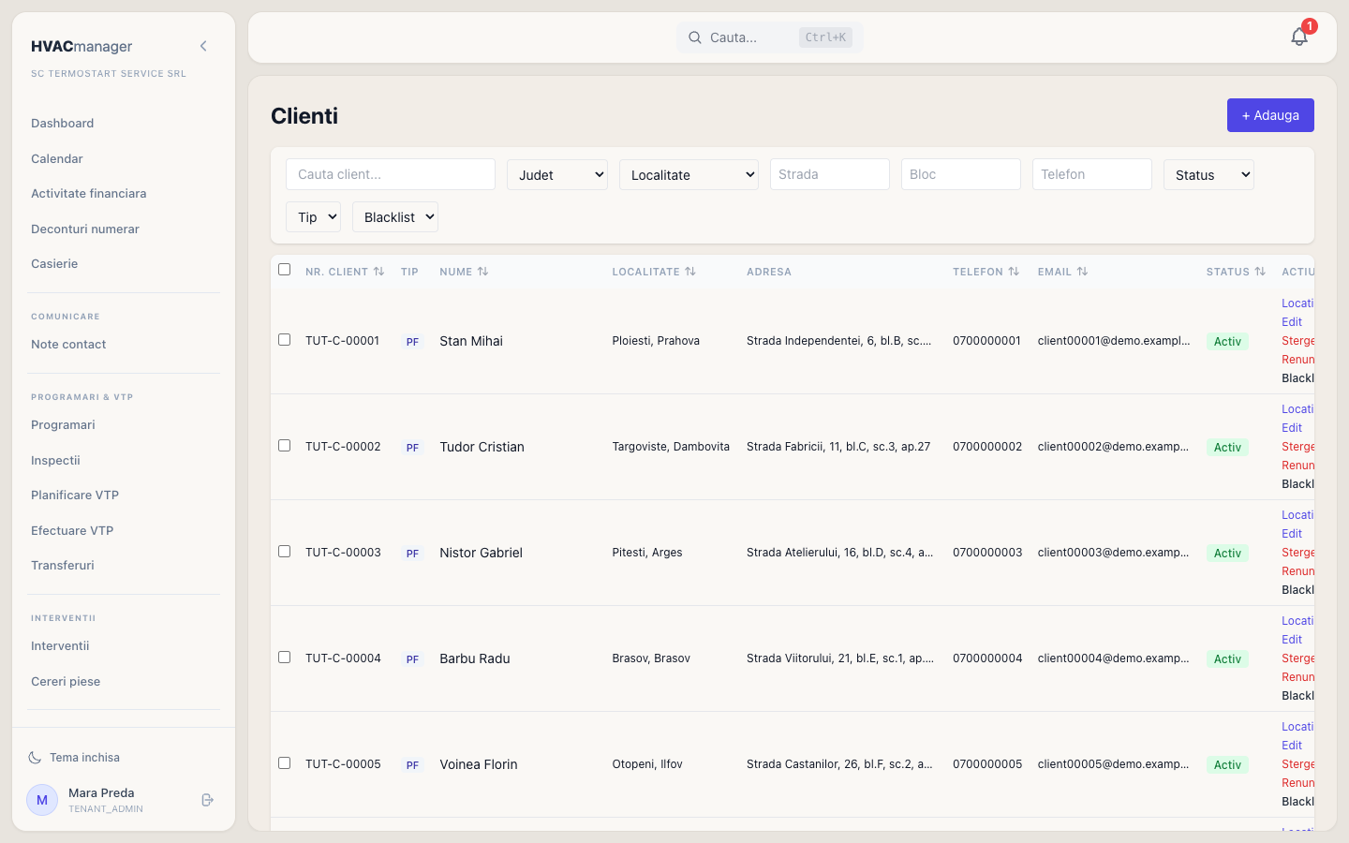Open the Blacklist dropdown filter
Viewport: 1349px width, 843px height.
coord(395,216)
